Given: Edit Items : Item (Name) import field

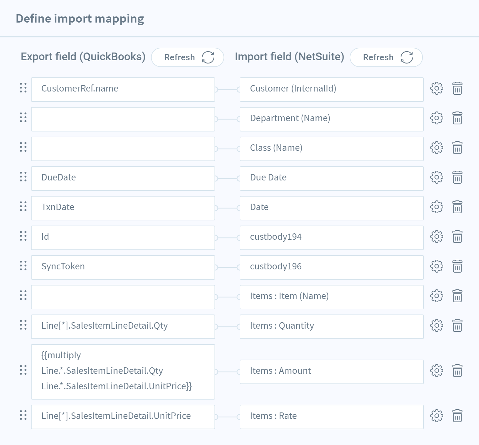Looking at the screenshot, I should [x=332, y=297].
